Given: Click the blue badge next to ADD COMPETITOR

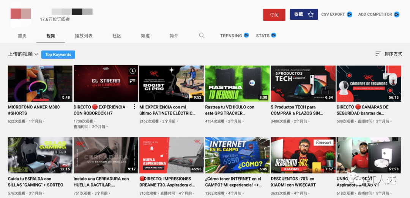Looking at the screenshot, I should 397,14.
